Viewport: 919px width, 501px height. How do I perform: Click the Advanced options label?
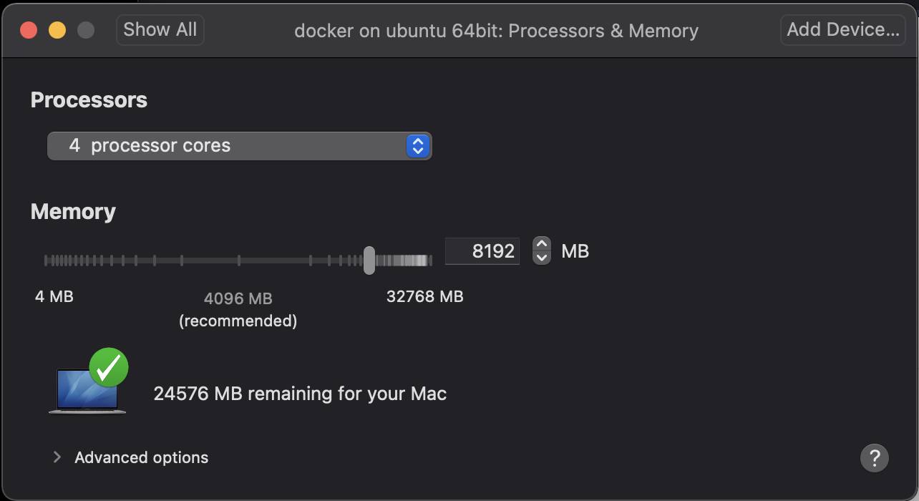tap(141, 458)
